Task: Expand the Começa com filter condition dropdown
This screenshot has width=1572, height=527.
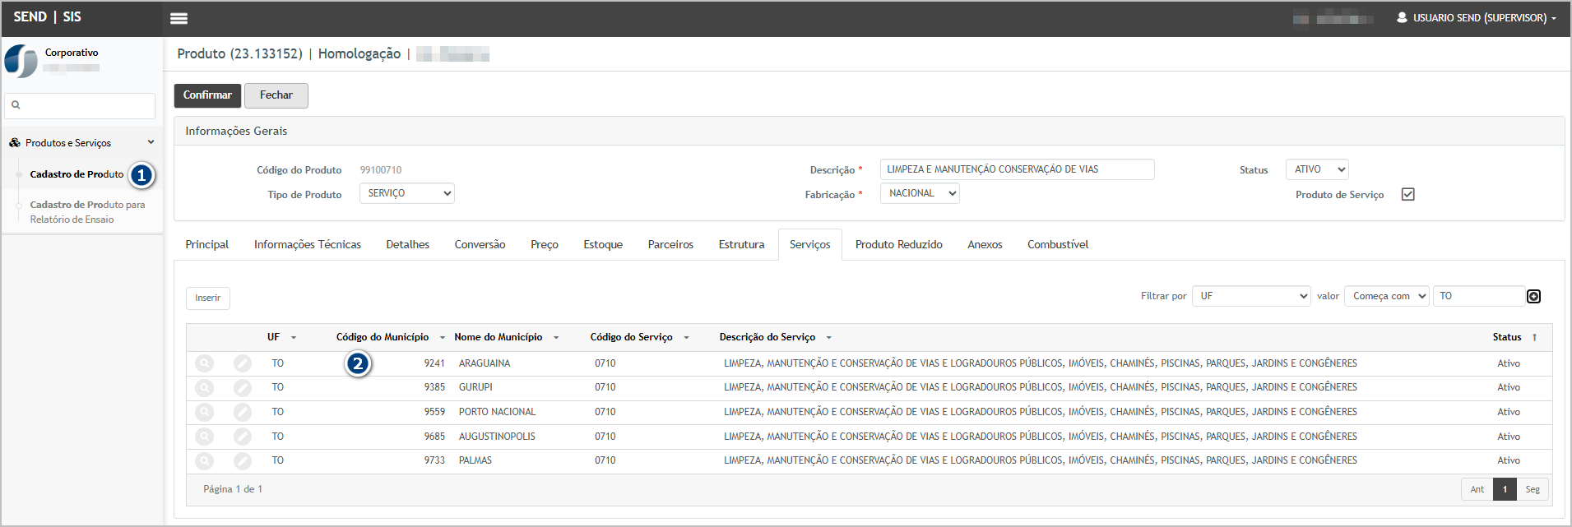Action: (1387, 297)
